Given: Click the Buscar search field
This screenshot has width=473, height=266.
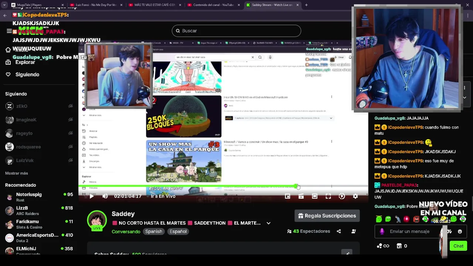Looking at the screenshot, I should tap(236, 31).
